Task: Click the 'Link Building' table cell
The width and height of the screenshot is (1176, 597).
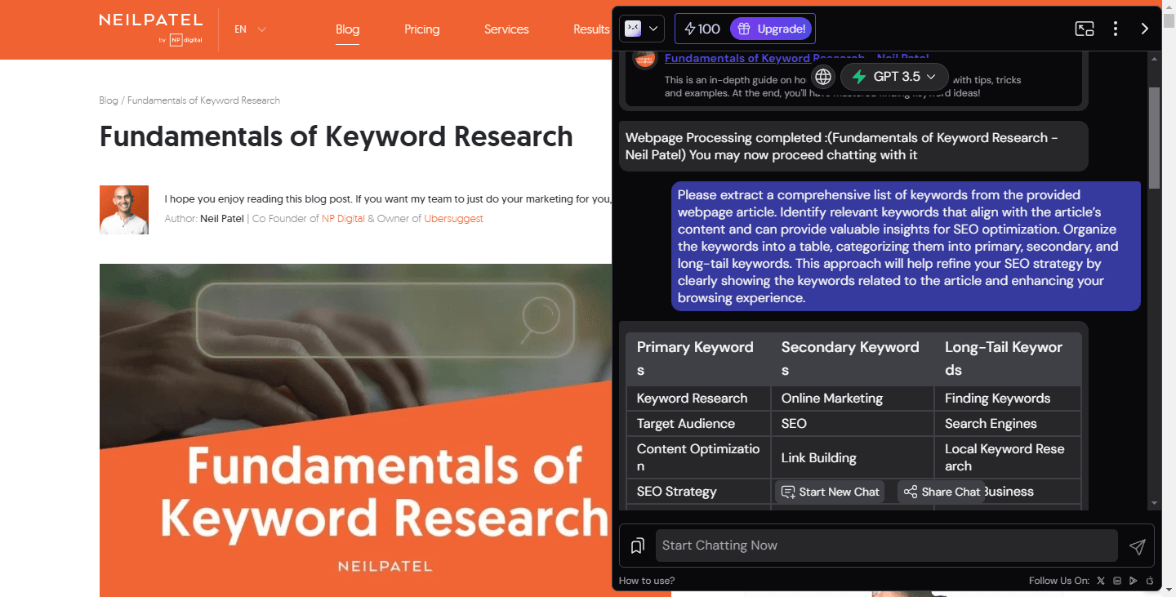Action: (853, 457)
